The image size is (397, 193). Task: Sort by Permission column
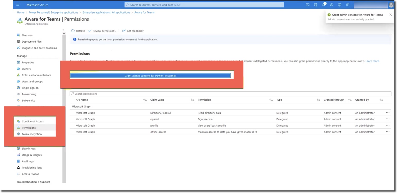[x=271, y=100]
